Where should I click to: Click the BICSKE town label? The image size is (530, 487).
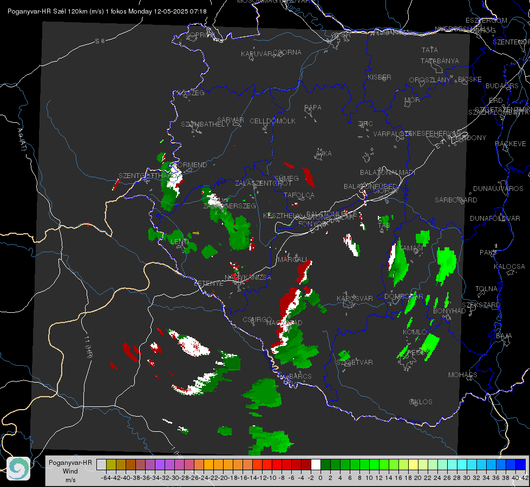(x=470, y=80)
